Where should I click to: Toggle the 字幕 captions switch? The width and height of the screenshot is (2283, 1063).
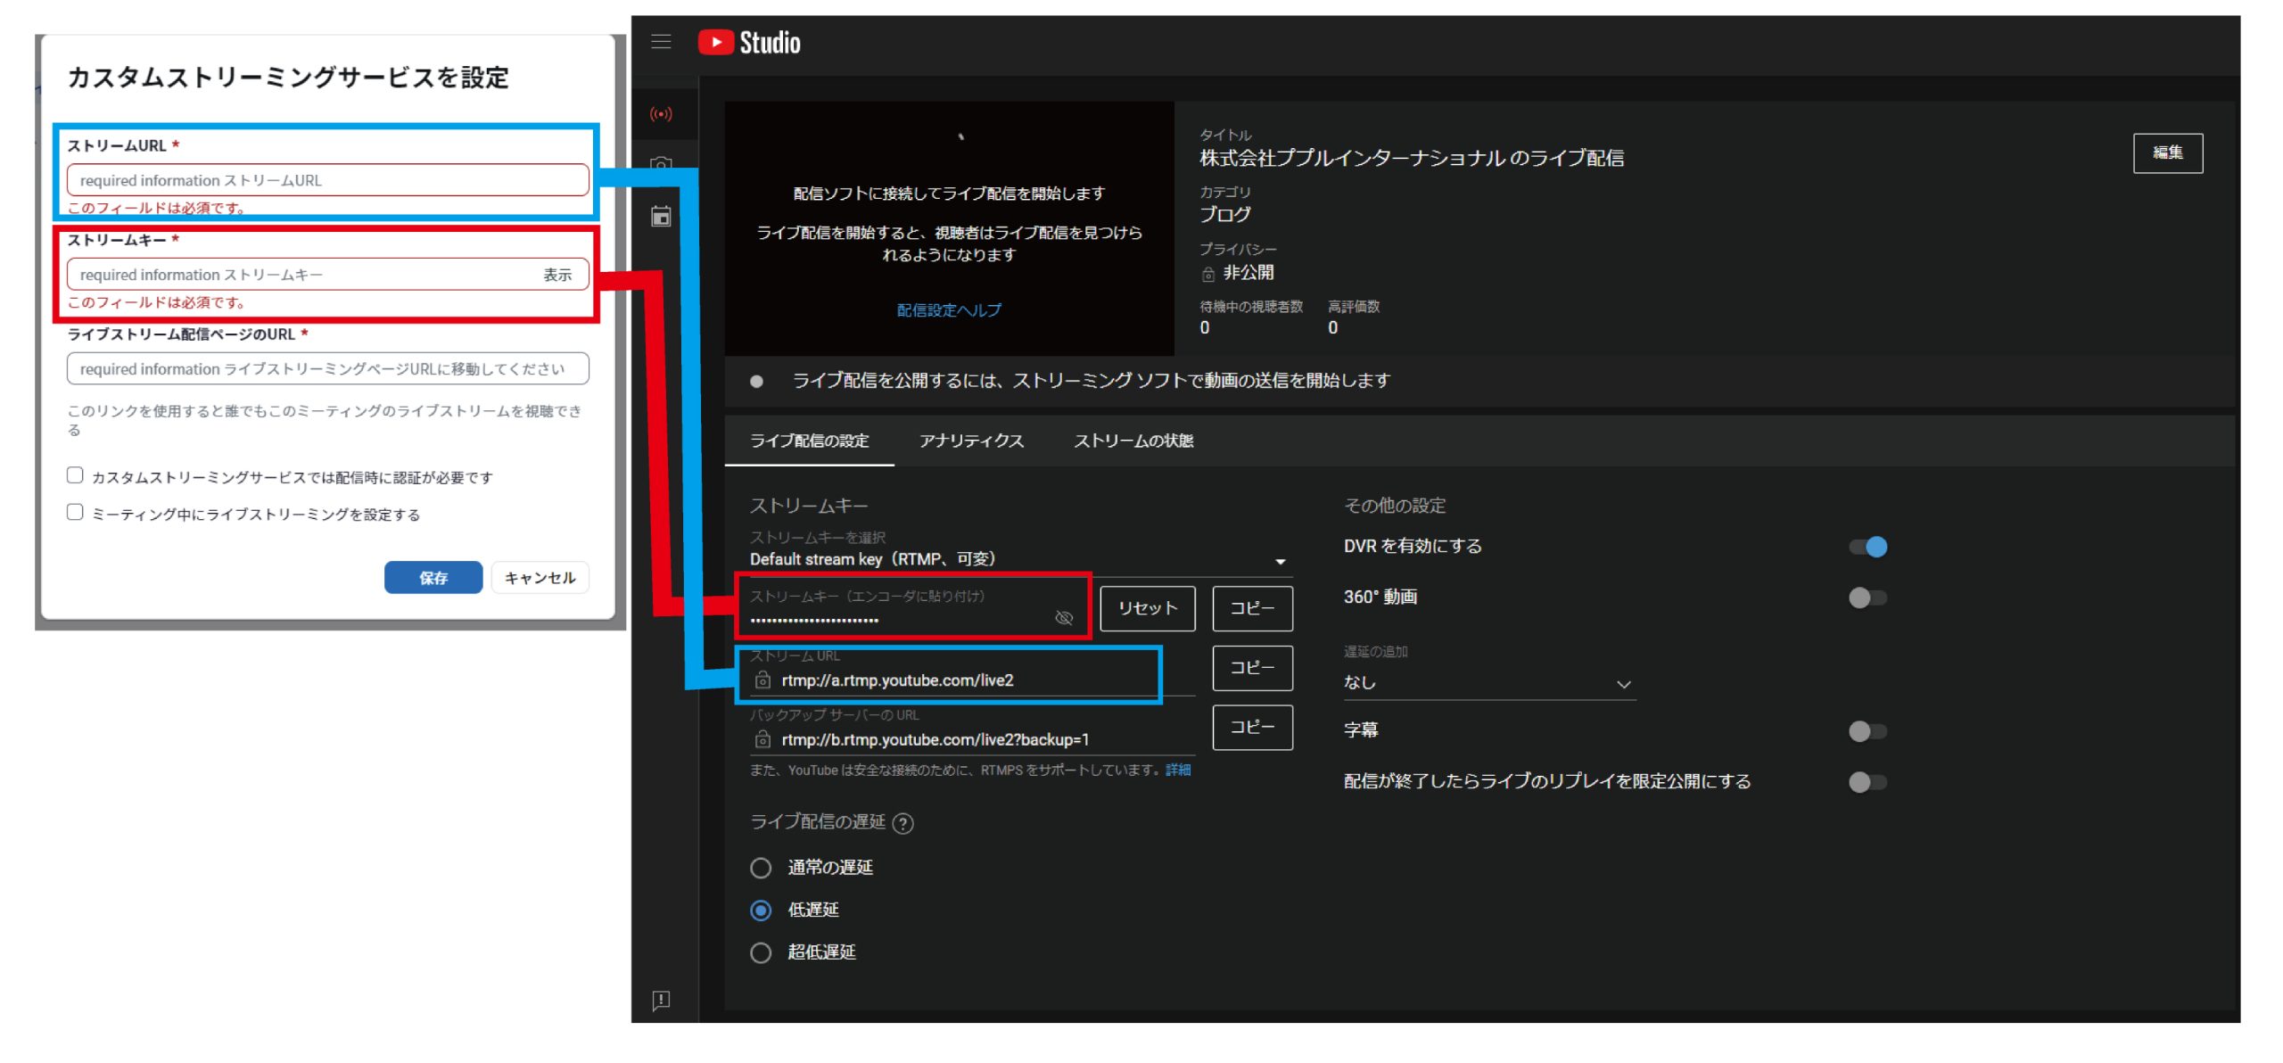(x=1868, y=731)
